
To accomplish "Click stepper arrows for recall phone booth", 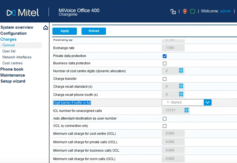I will click(x=181, y=95).
